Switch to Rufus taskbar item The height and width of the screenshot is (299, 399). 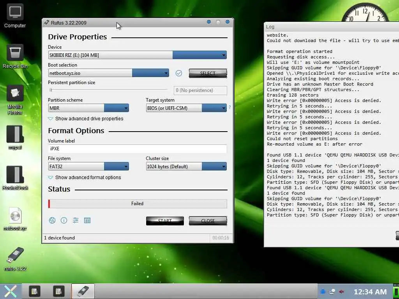click(83, 291)
